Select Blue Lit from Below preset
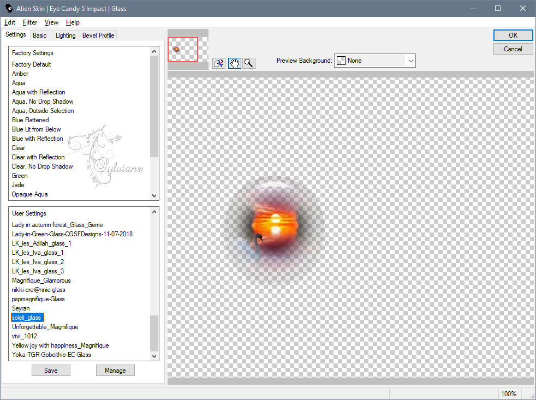The height and width of the screenshot is (400, 536). (36, 129)
